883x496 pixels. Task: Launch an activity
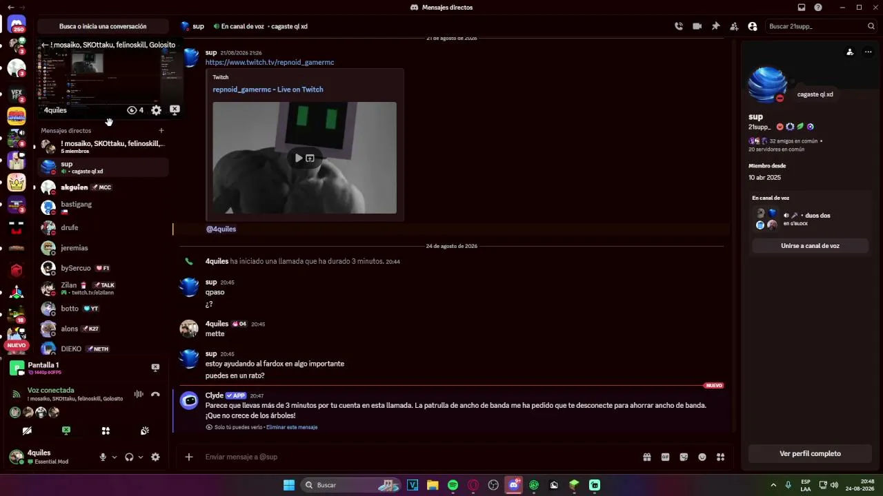pos(106,431)
